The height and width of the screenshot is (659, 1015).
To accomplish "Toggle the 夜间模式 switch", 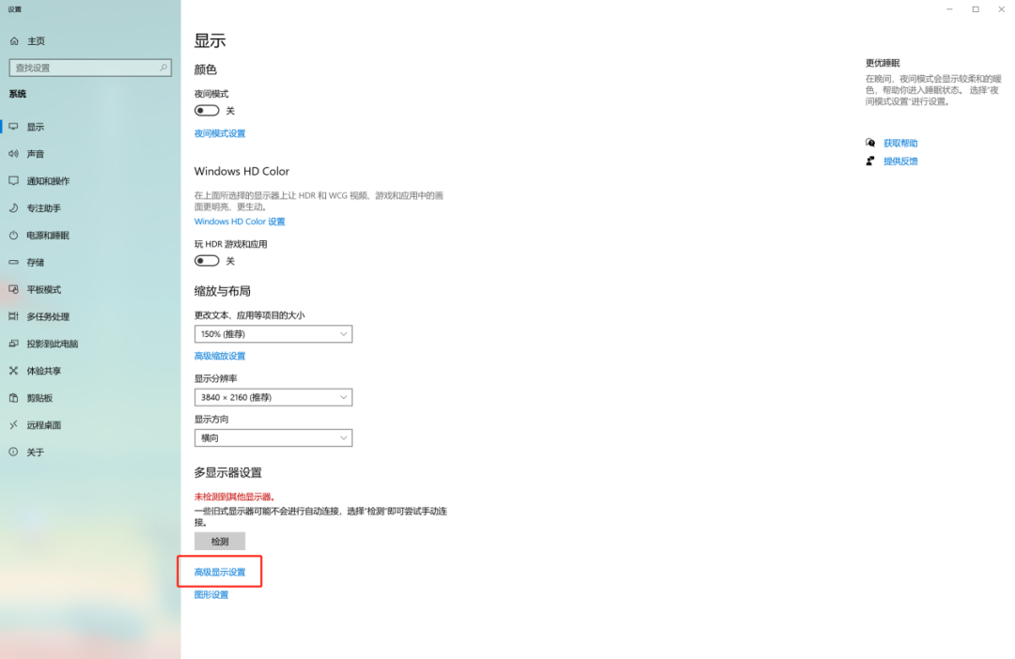I will pyautogui.click(x=207, y=111).
